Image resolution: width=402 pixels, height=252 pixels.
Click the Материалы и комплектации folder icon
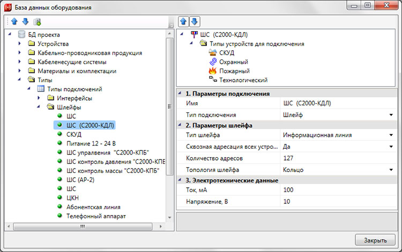click(32, 71)
